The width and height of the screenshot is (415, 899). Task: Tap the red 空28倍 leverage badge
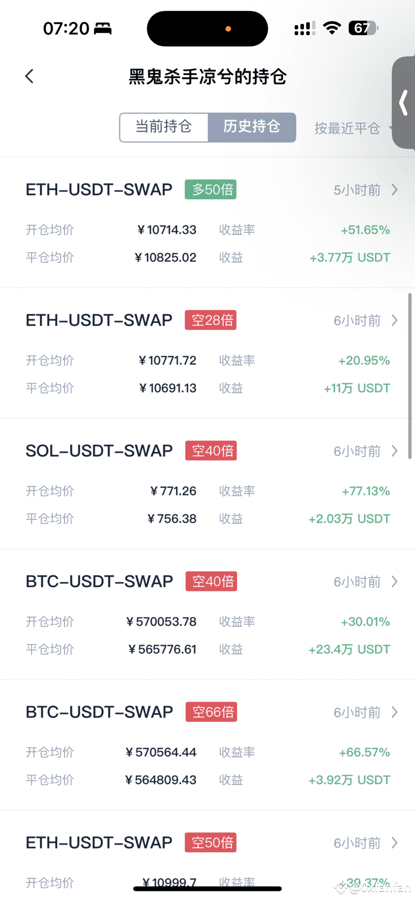[x=211, y=320]
